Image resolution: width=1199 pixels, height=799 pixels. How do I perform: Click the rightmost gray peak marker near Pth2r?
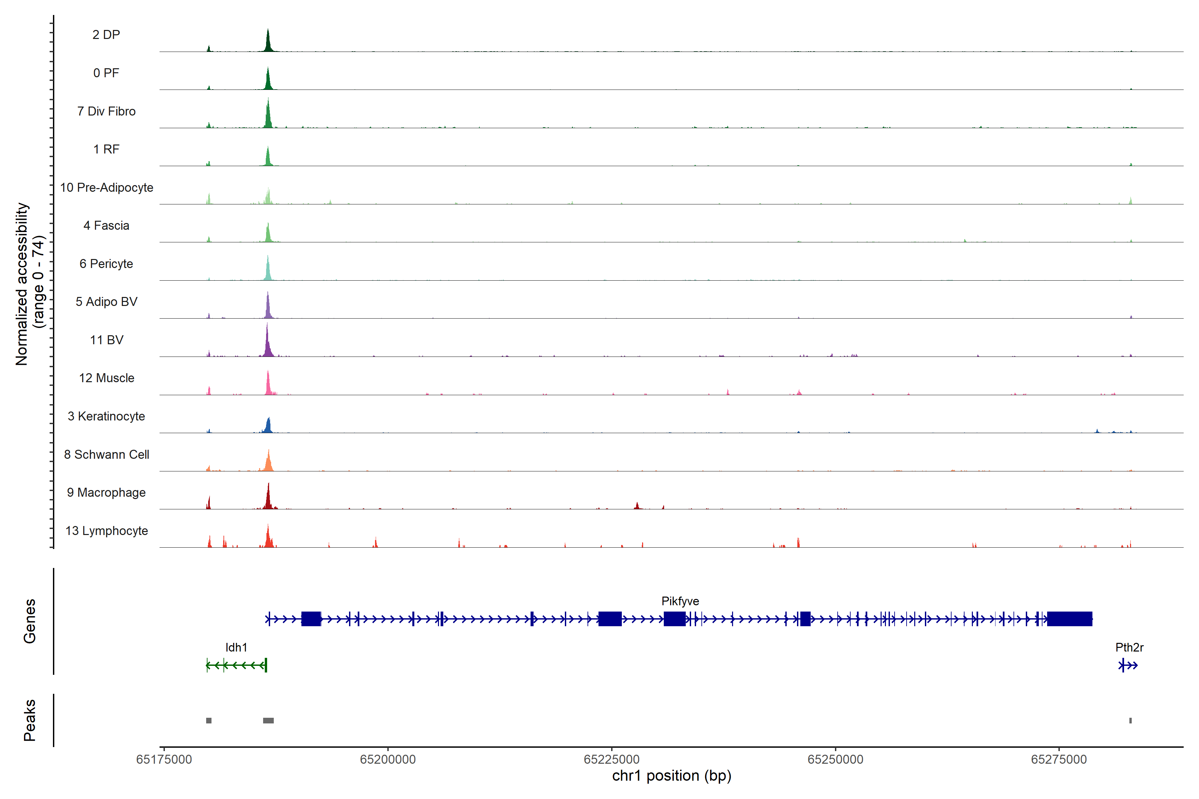[x=1130, y=720]
